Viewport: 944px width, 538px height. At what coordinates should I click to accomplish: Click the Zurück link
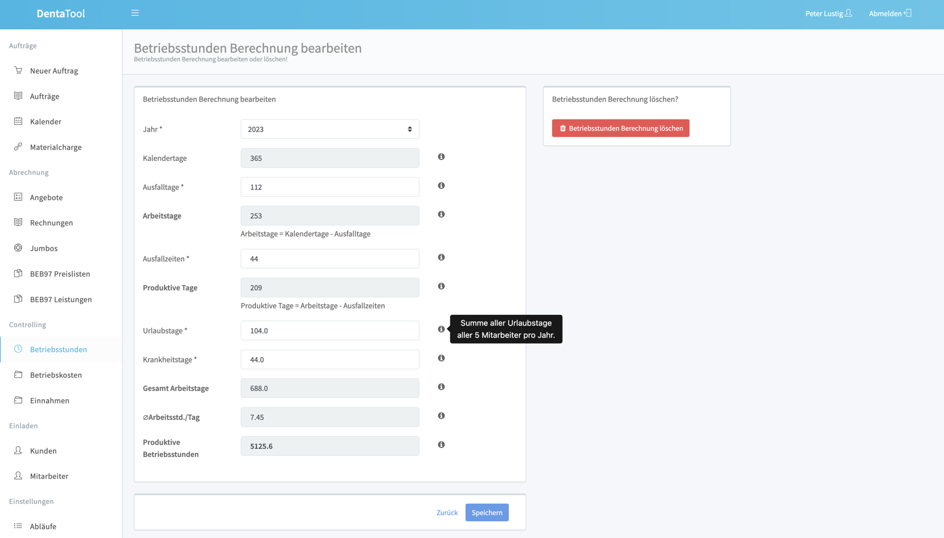click(447, 513)
